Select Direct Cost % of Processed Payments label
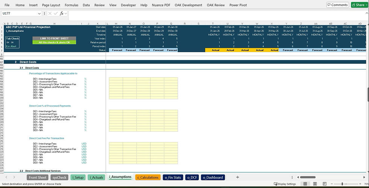 [x=50, y=106]
